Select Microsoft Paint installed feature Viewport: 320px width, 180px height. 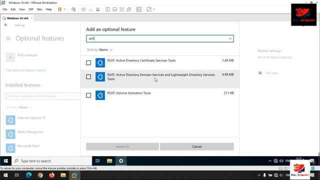[x=22, y=148]
